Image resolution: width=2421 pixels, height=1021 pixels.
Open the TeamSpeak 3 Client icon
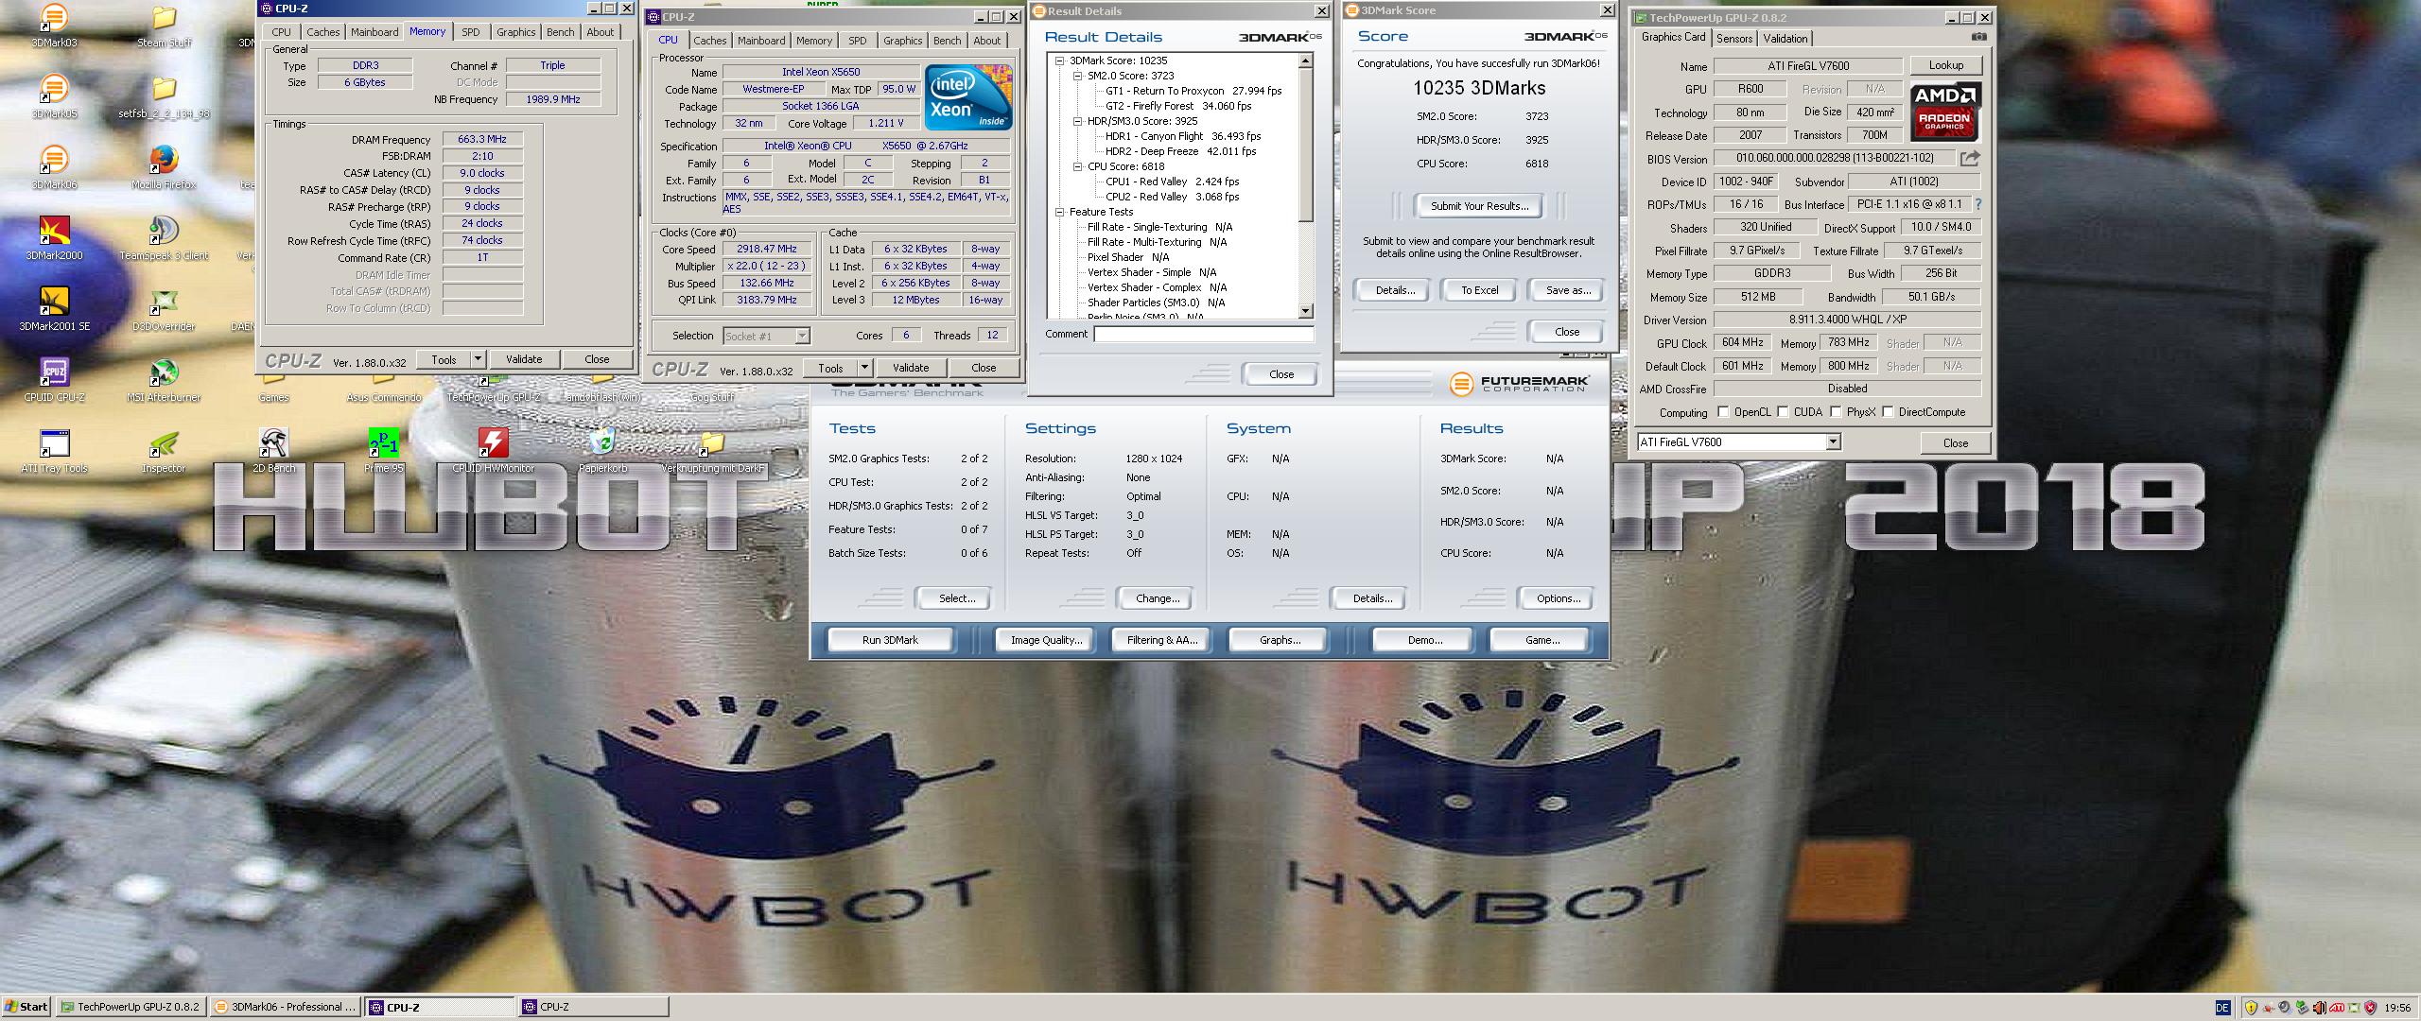coord(164,231)
